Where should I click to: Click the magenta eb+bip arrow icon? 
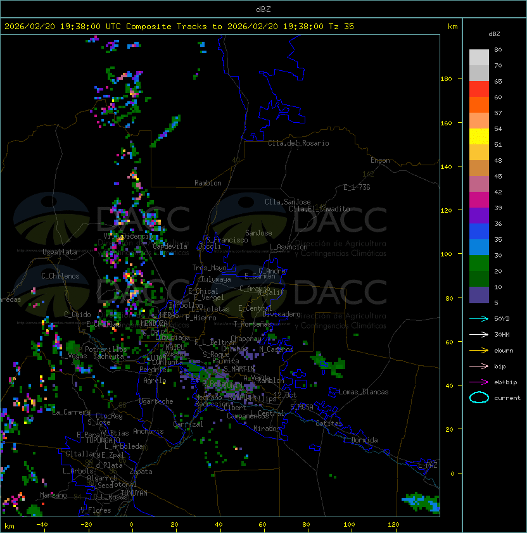tap(479, 382)
